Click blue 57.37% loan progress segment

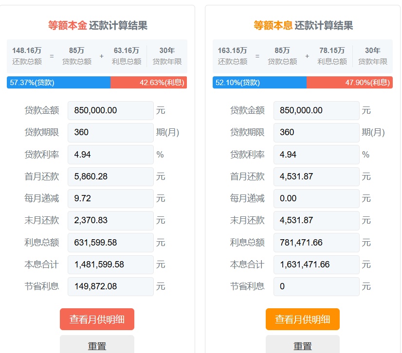pyautogui.click(x=58, y=83)
